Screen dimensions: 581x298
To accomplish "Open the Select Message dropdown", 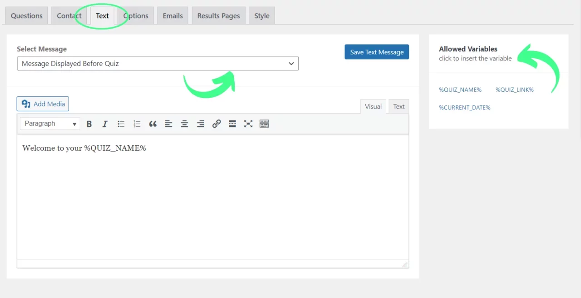I will (158, 64).
